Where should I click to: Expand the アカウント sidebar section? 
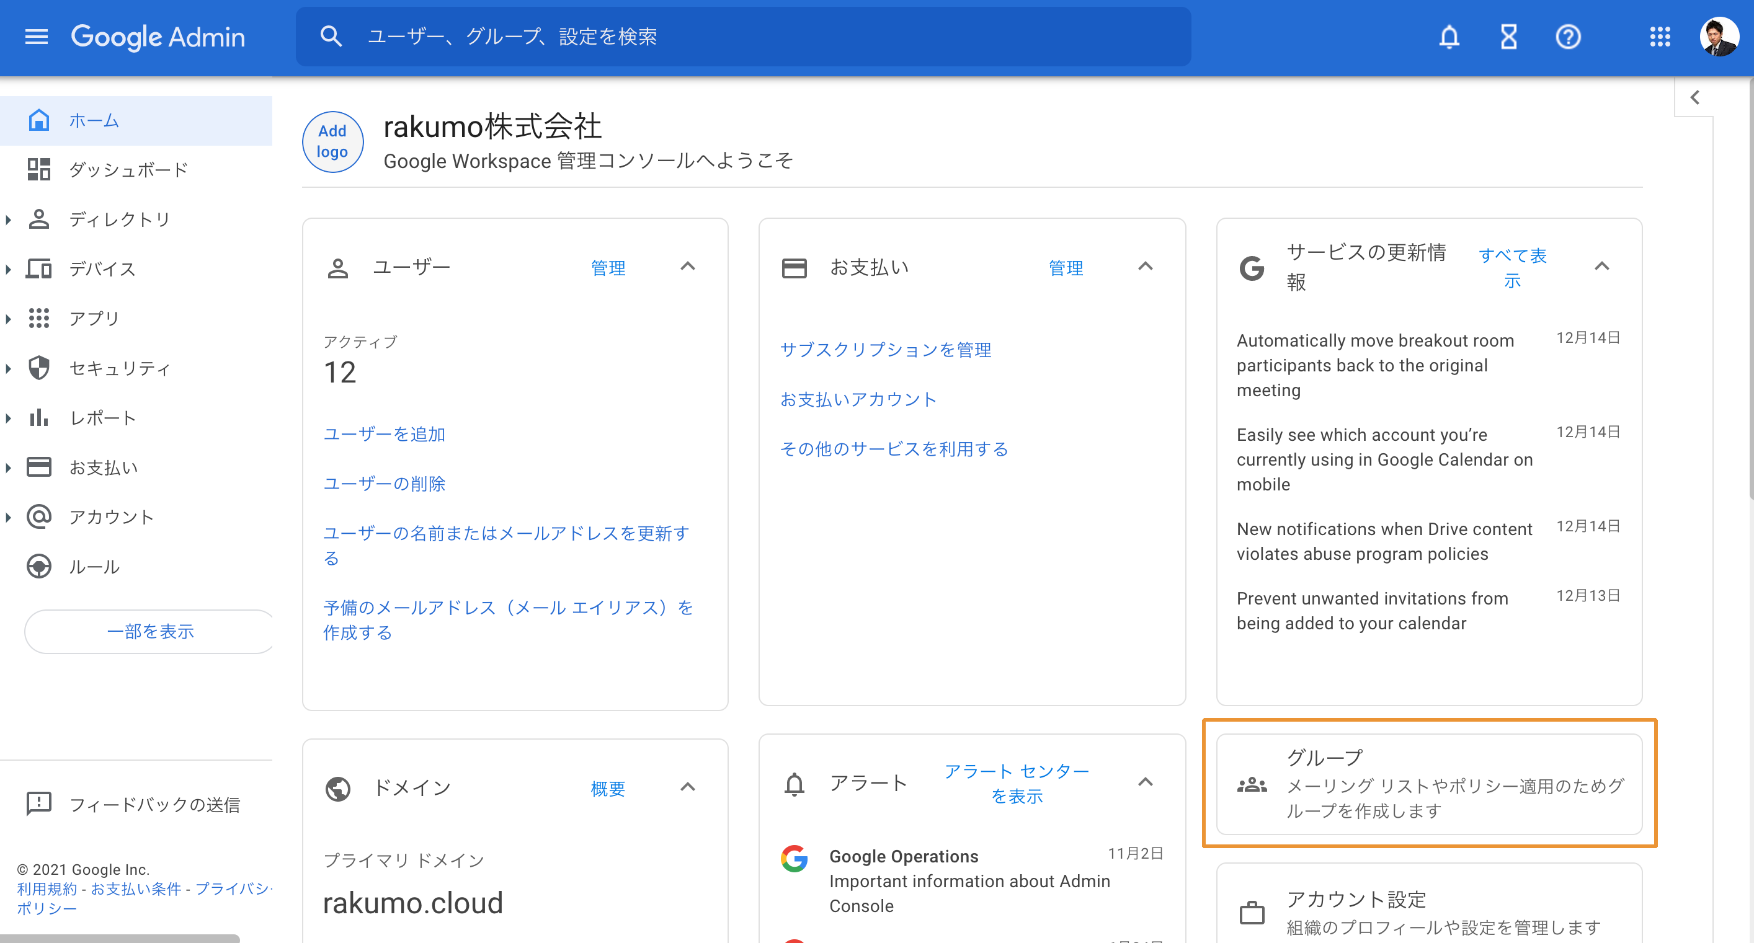pos(8,517)
